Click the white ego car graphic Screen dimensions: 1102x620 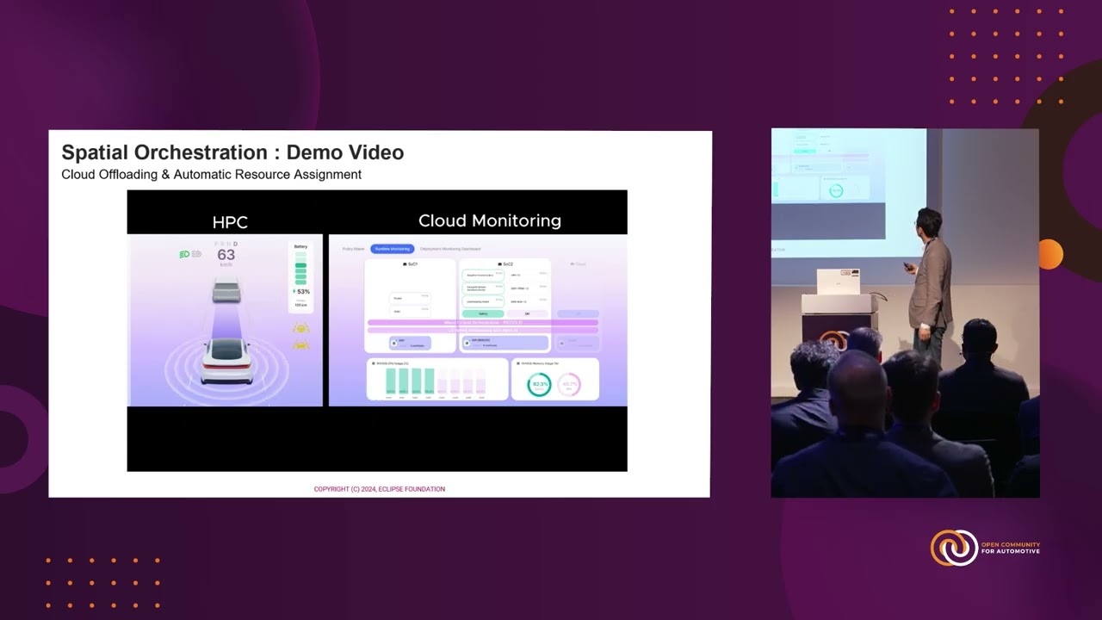226,361
